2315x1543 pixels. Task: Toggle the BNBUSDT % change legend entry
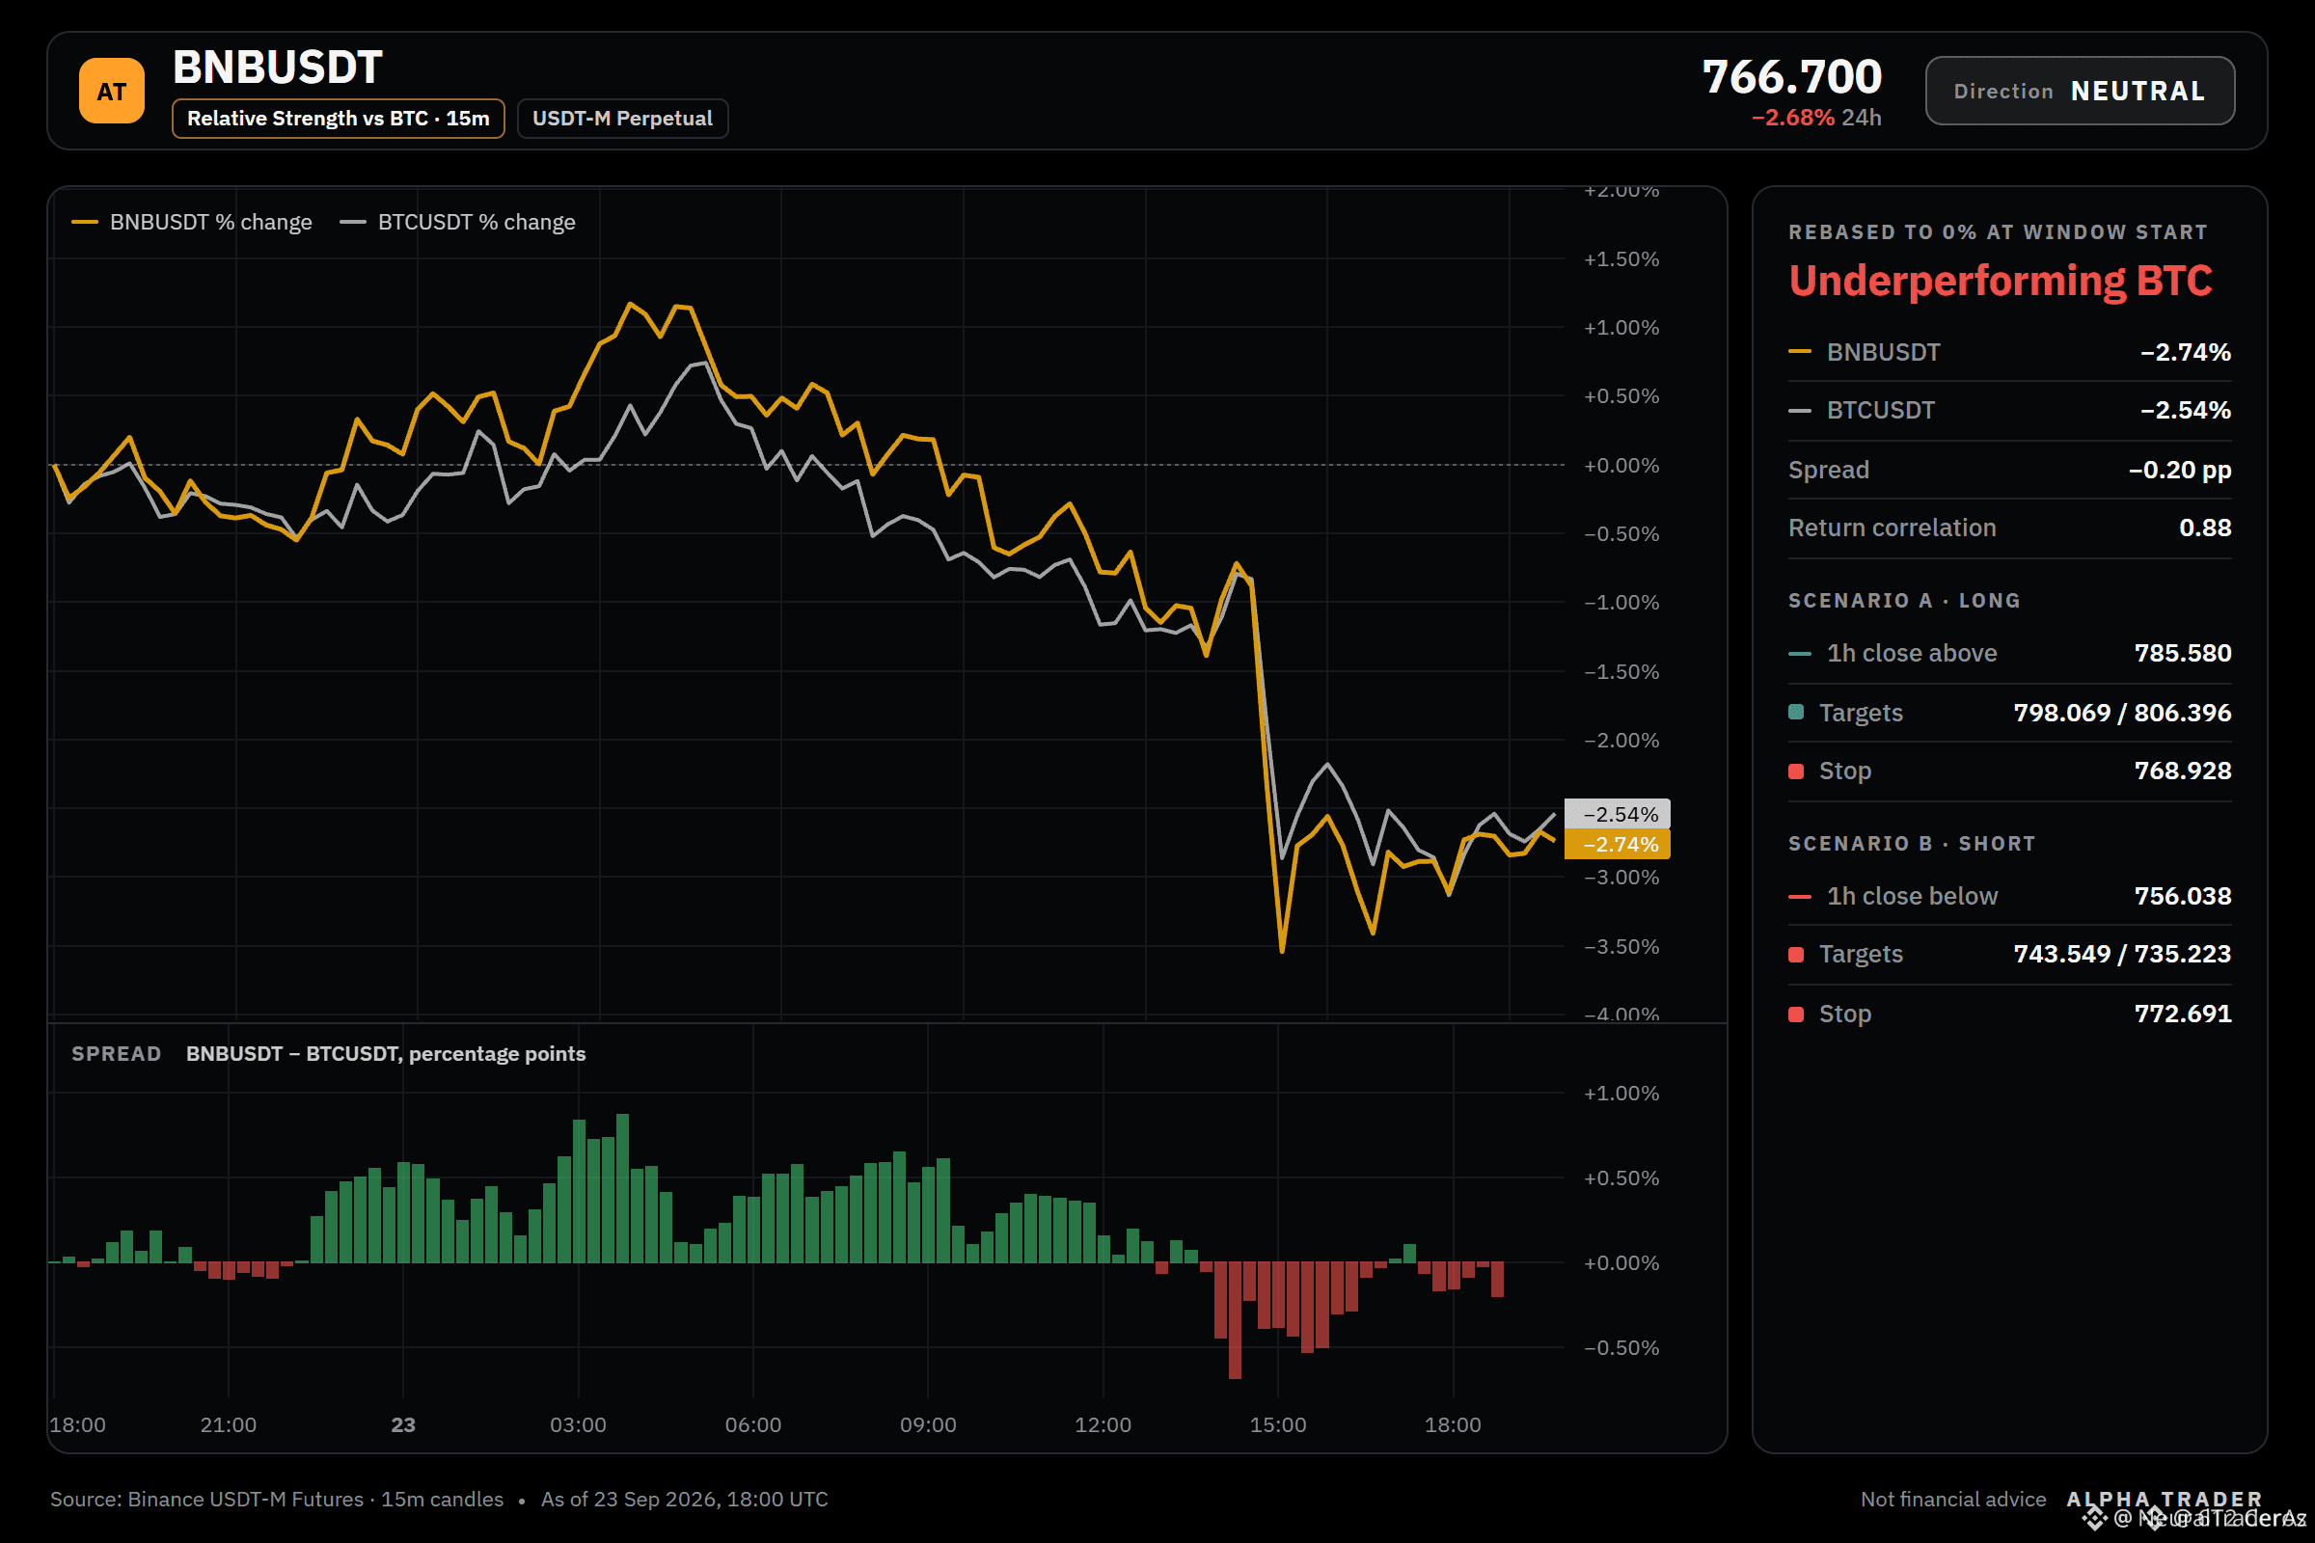click(192, 223)
